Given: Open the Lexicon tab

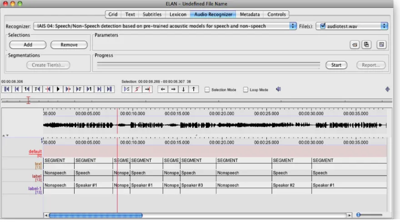Looking at the screenshot, I should (x=178, y=14).
